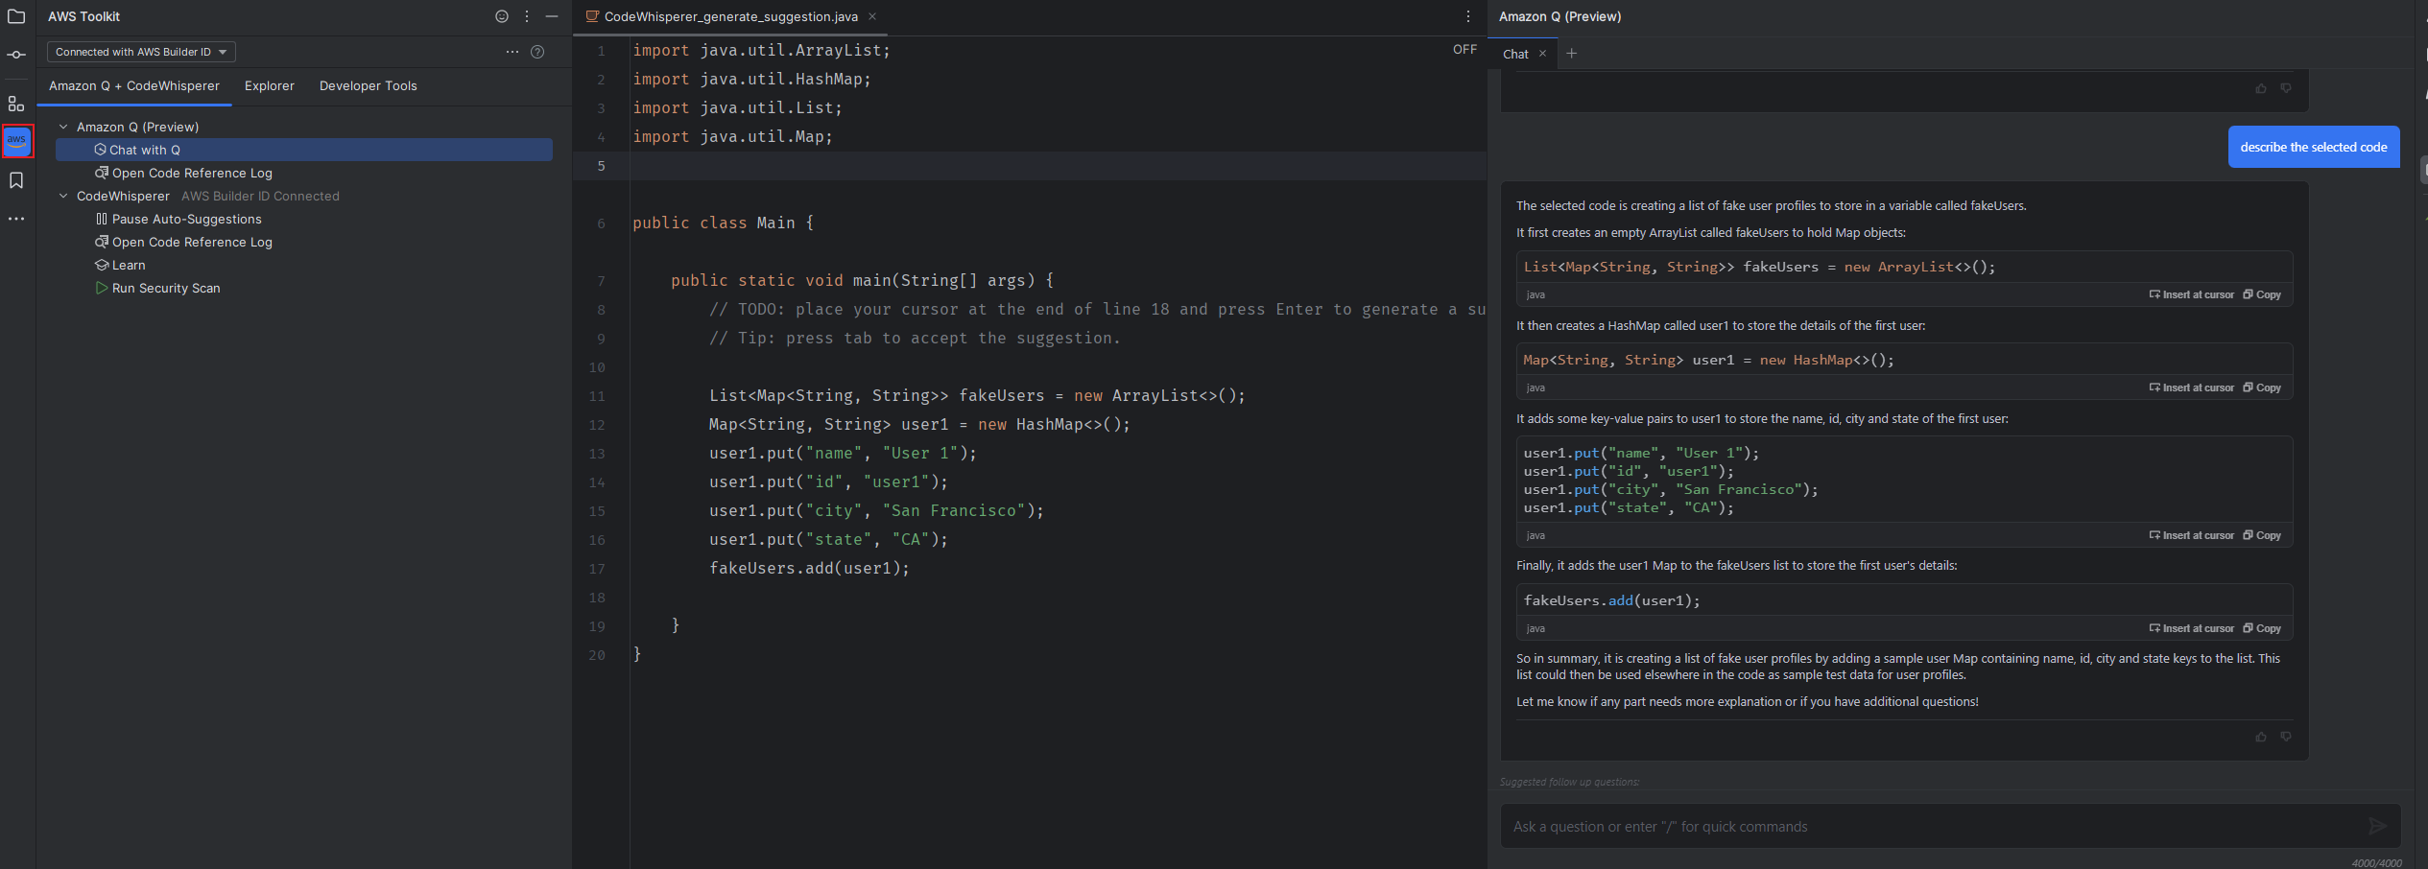The image size is (2428, 869).
Task: Give thumbs up on the code description answer
Action: [x=2261, y=737]
